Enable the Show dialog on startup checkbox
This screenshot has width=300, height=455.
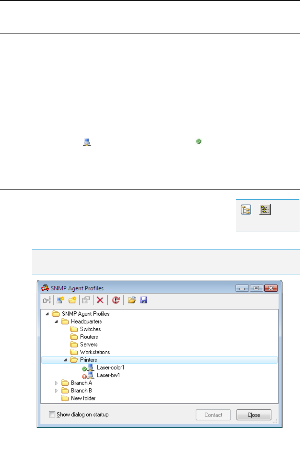click(52, 414)
